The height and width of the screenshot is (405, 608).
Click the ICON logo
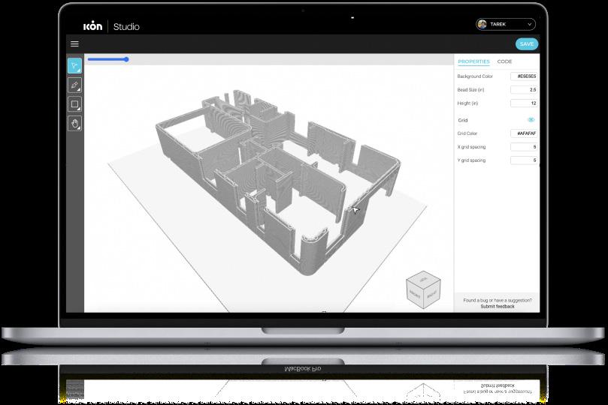[92, 26]
